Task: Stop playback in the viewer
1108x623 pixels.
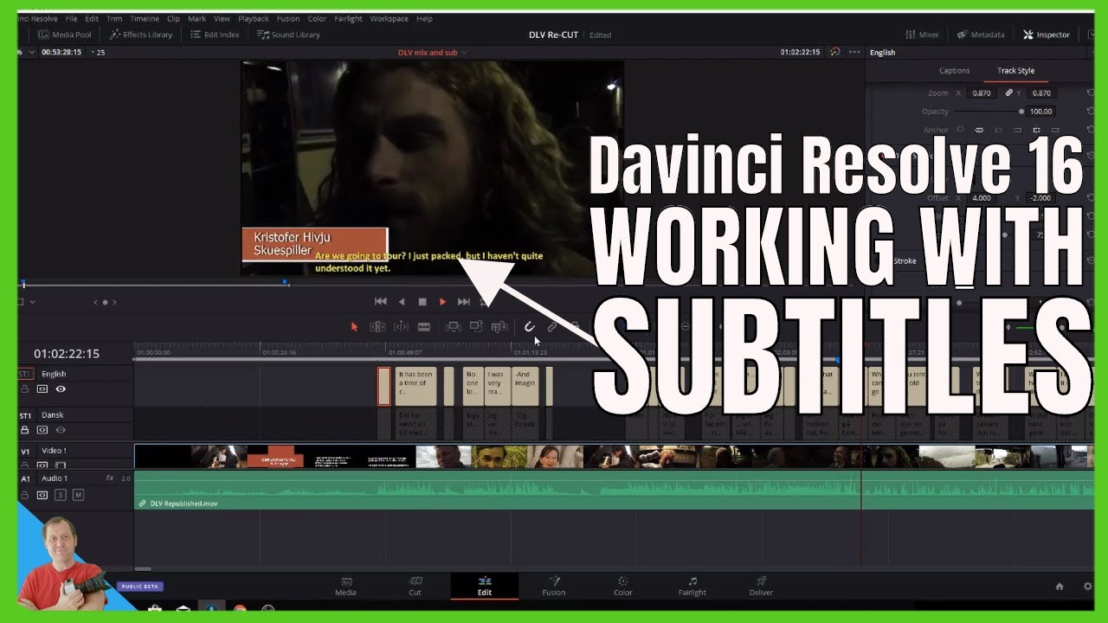Action: click(422, 301)
